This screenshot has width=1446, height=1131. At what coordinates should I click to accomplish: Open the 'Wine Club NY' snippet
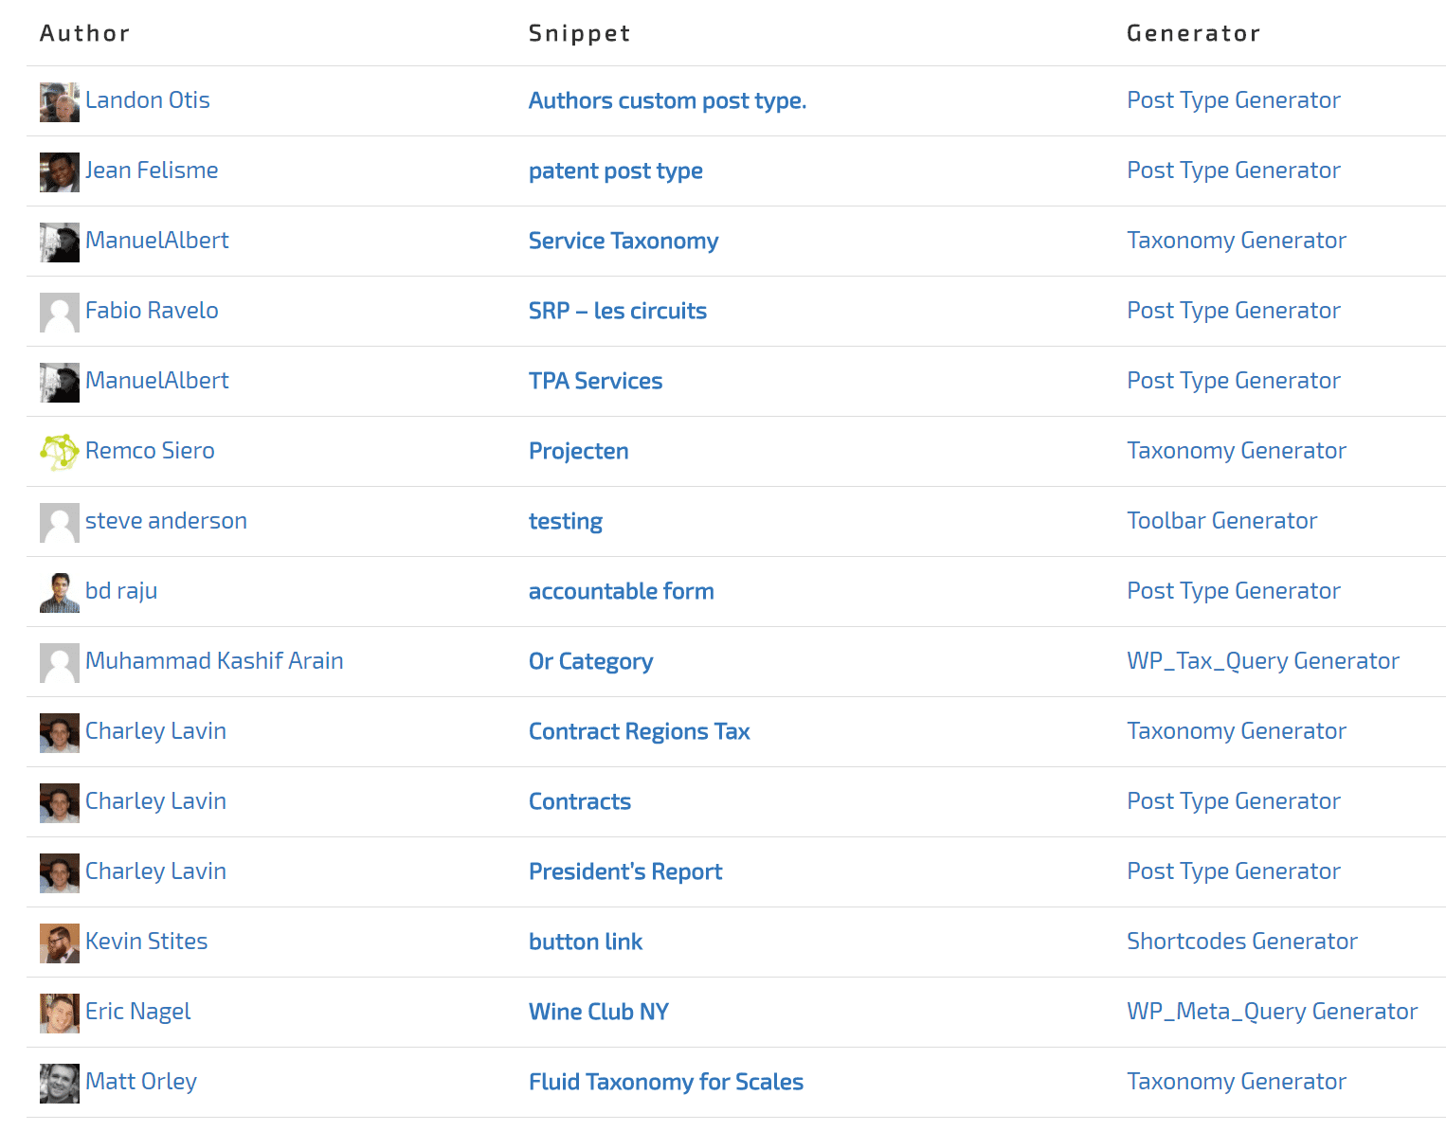click(x=598, y=1012)
